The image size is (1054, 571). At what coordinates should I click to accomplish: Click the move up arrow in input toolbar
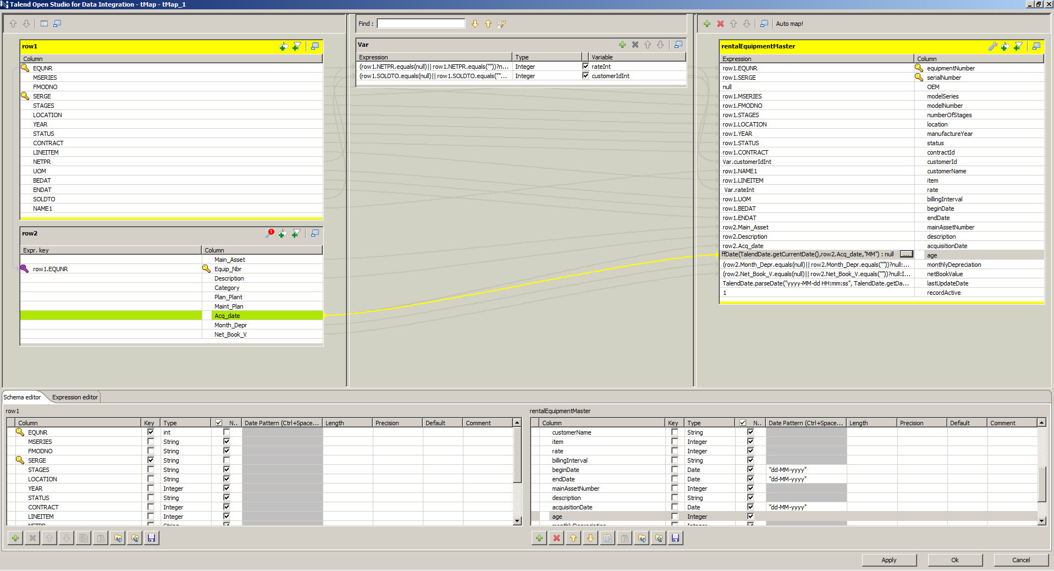pyautogui.click(x=14, y=24)
